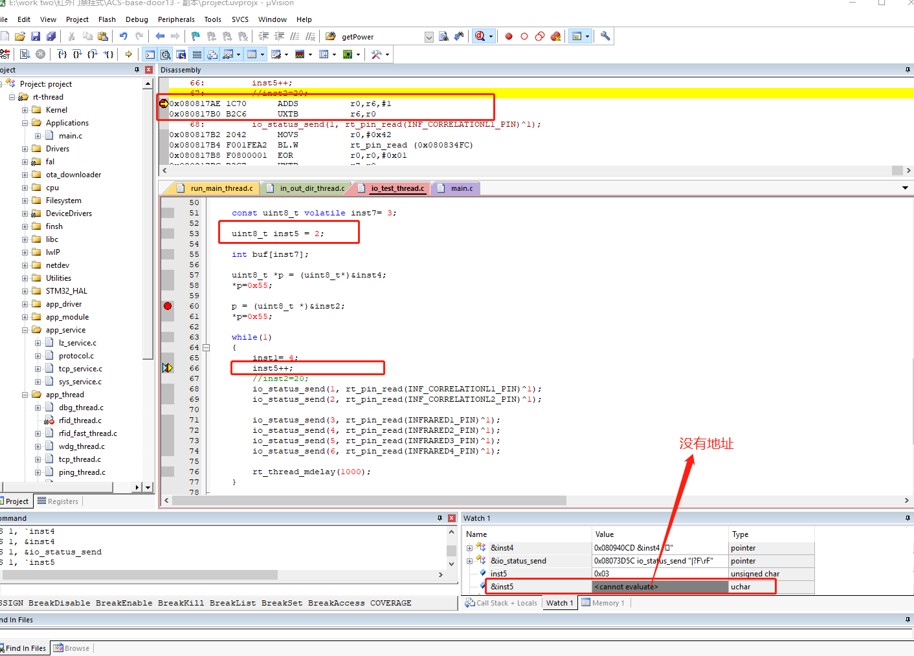The width and height of the screenshot is (914, 656).
Task: Toggle the breakpoint on line 60
Action: [168, 306]
